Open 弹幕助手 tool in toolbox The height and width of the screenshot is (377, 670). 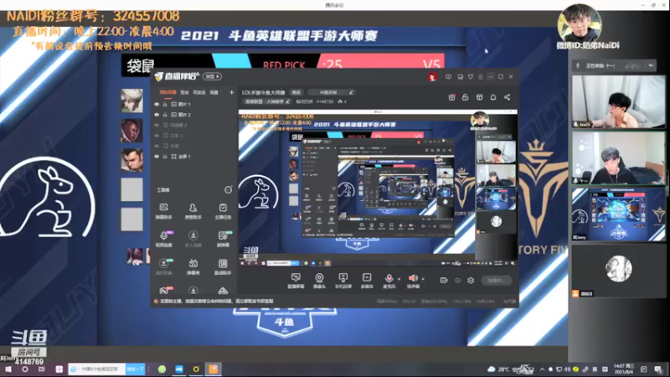coord(163,211)
